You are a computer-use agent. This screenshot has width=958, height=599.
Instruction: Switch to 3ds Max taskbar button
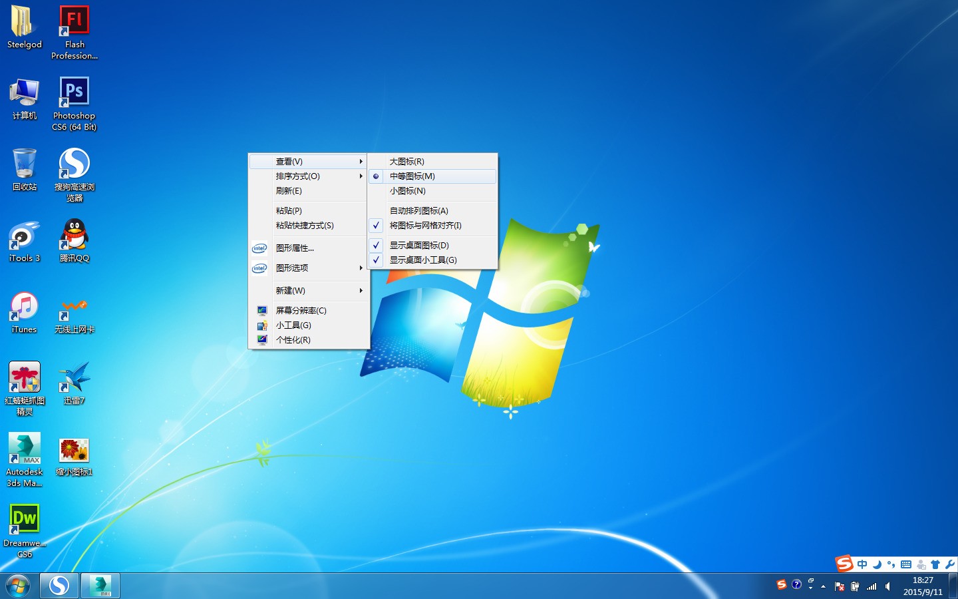(100, 586)
